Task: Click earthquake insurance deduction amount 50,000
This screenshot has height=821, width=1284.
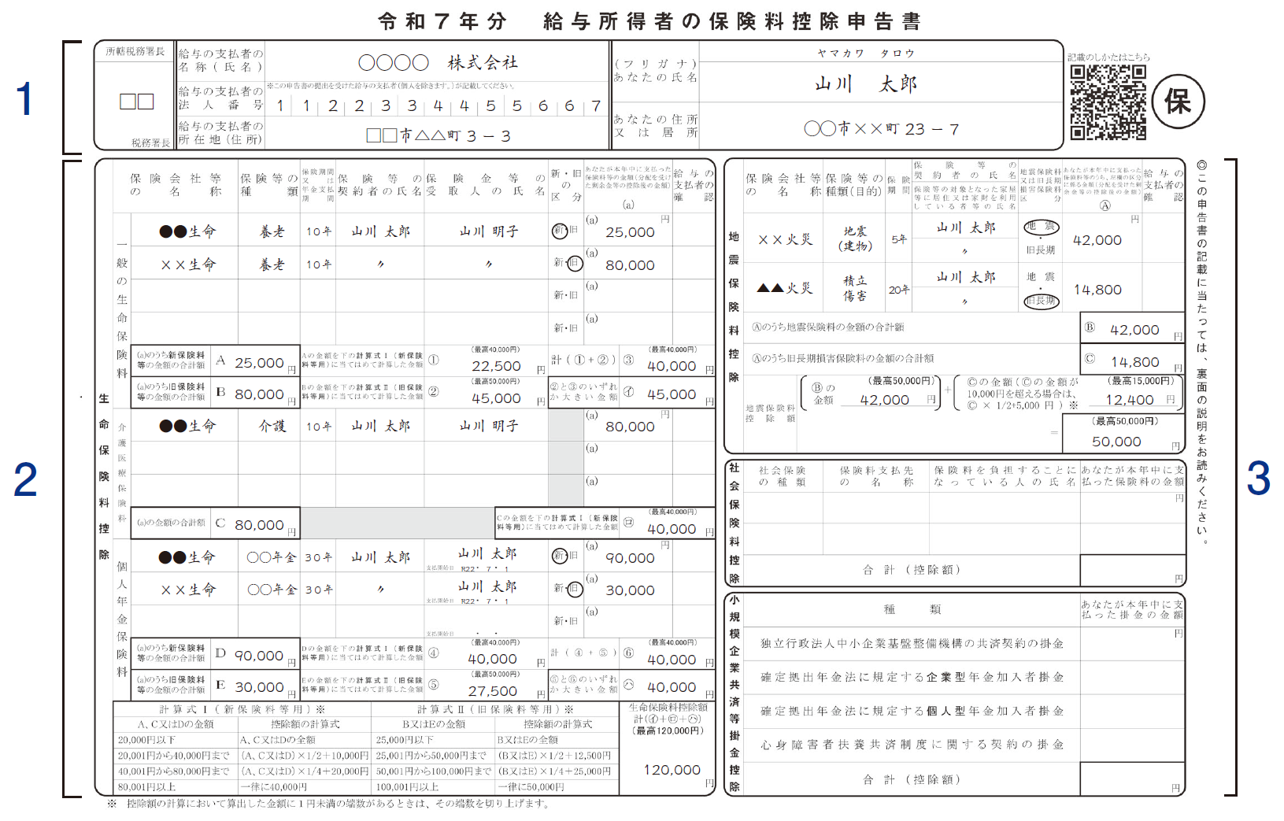Action: click(x=1116, y=442)
